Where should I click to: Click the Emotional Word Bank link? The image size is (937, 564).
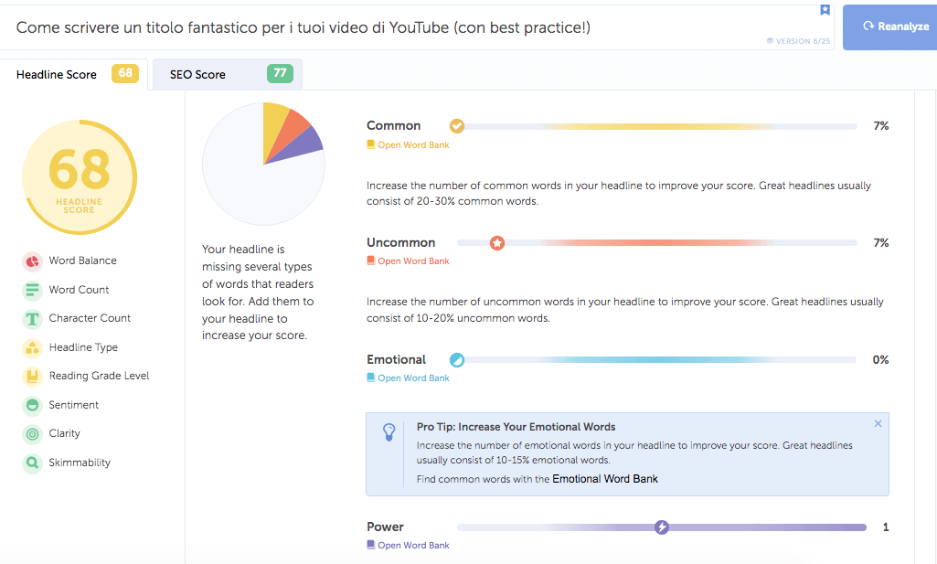(x=605, y=479)
